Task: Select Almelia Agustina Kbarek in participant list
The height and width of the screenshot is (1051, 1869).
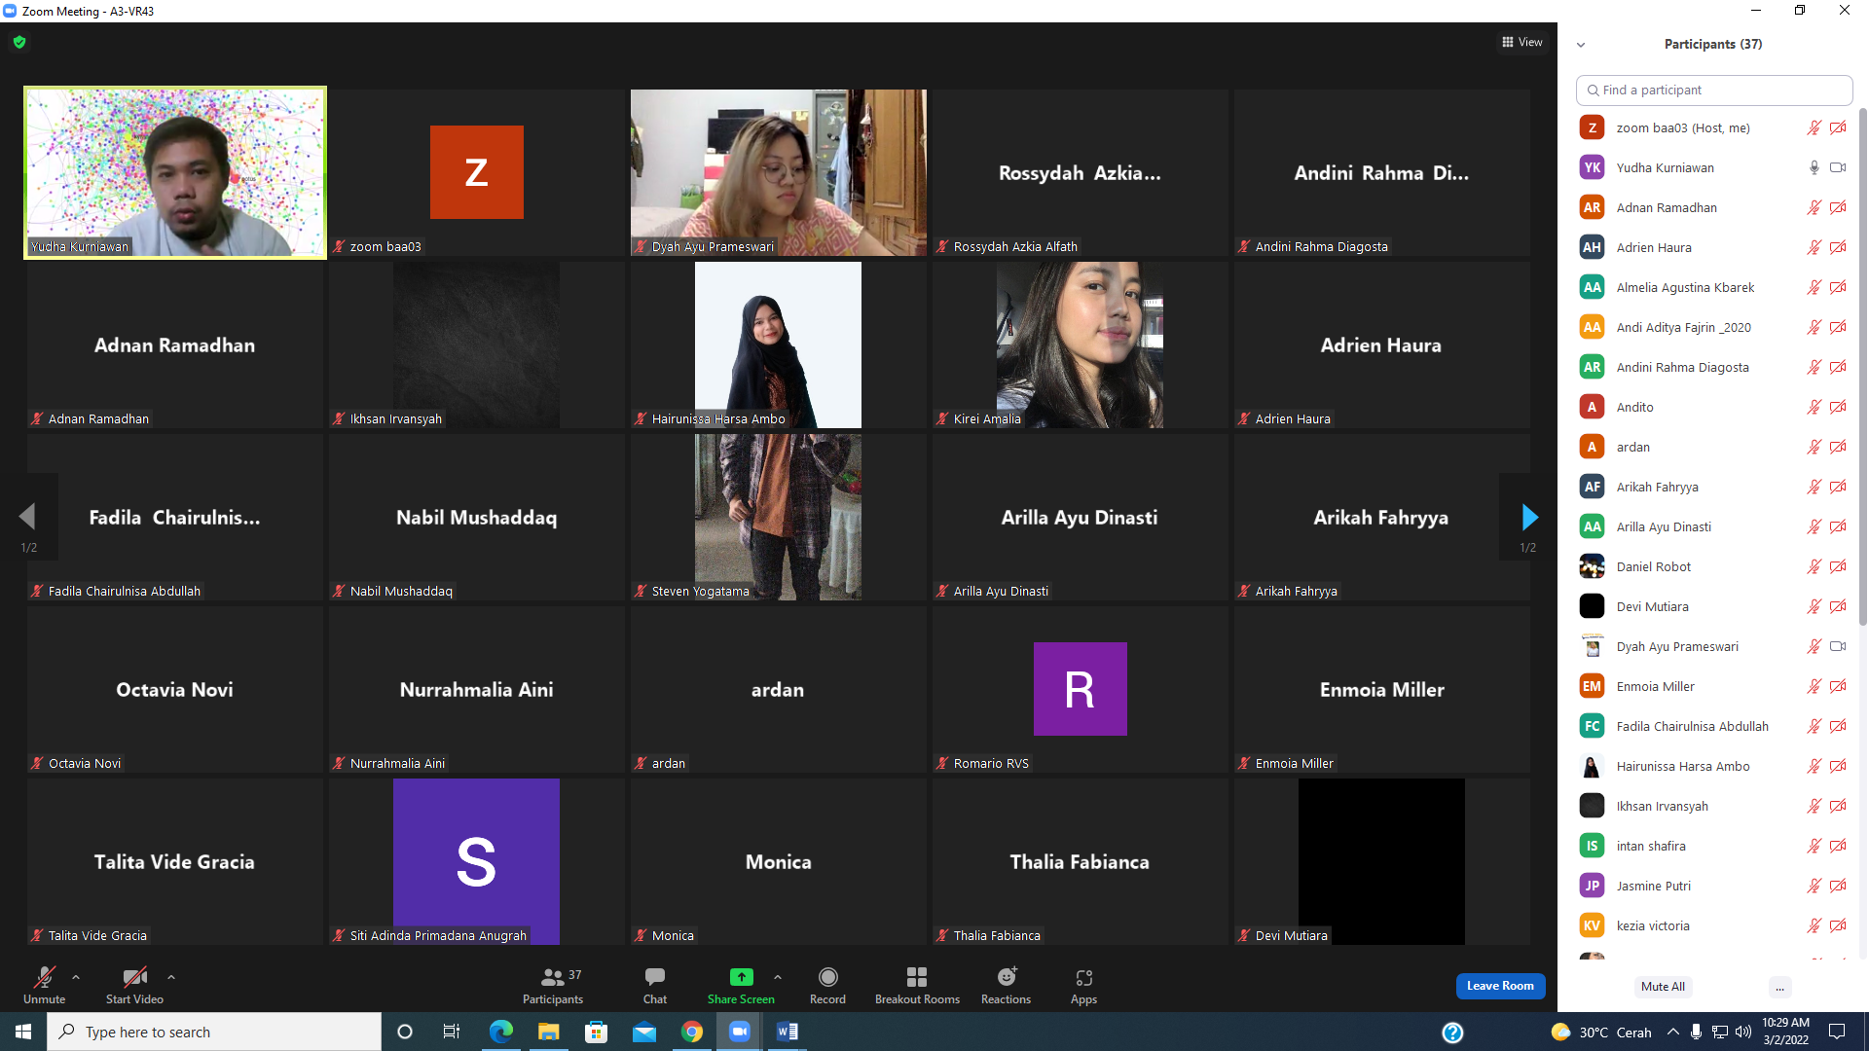Action: 1713,287
